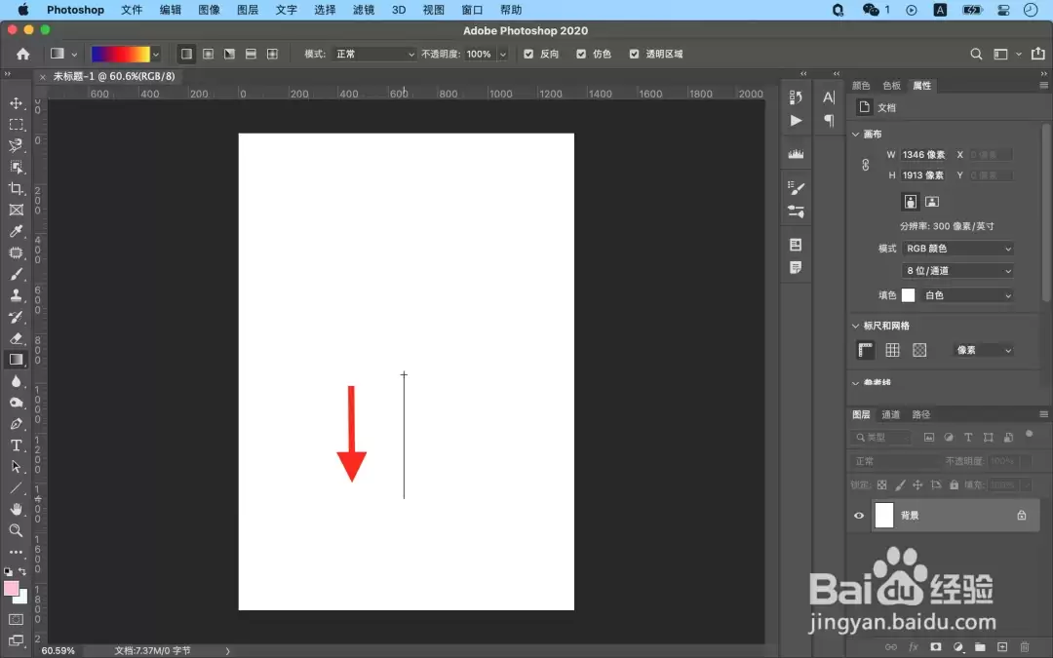Open the RGB 颜色 mode dropdown
The height and width of the screenshot is (658, 1053).
957,249
